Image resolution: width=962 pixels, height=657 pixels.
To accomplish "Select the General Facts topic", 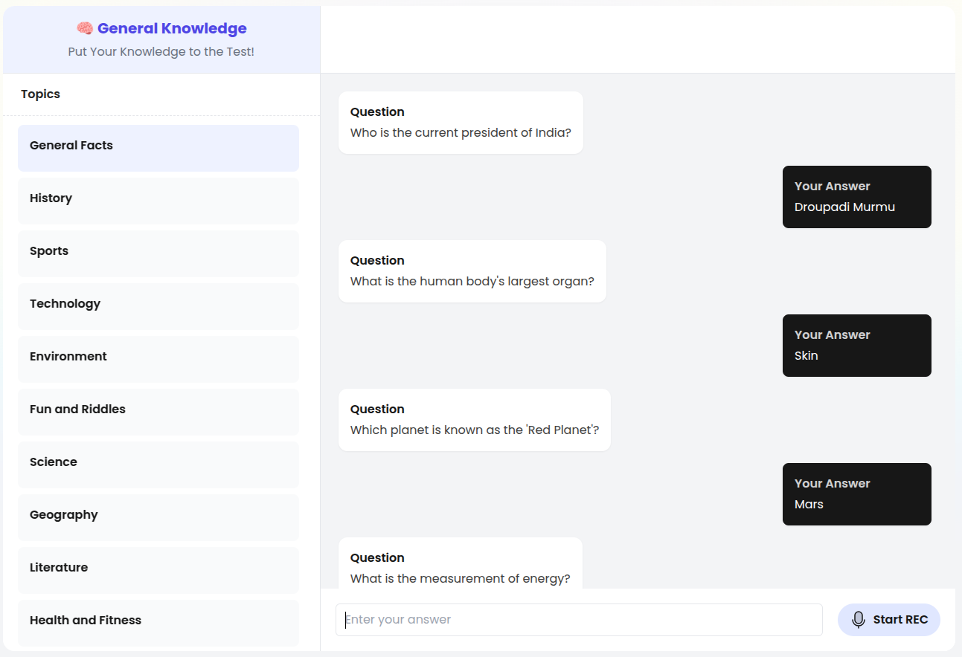I will [158, 148].
